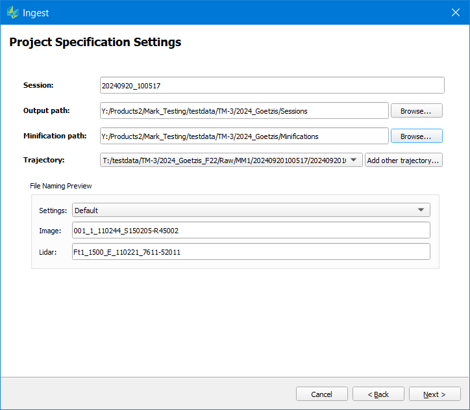Click the Session name input field
470x410 pixels.
click(271, 85)
